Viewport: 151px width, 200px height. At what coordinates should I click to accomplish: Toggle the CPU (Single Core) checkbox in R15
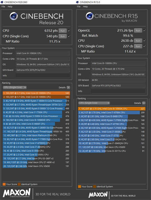tap(144, 46)
